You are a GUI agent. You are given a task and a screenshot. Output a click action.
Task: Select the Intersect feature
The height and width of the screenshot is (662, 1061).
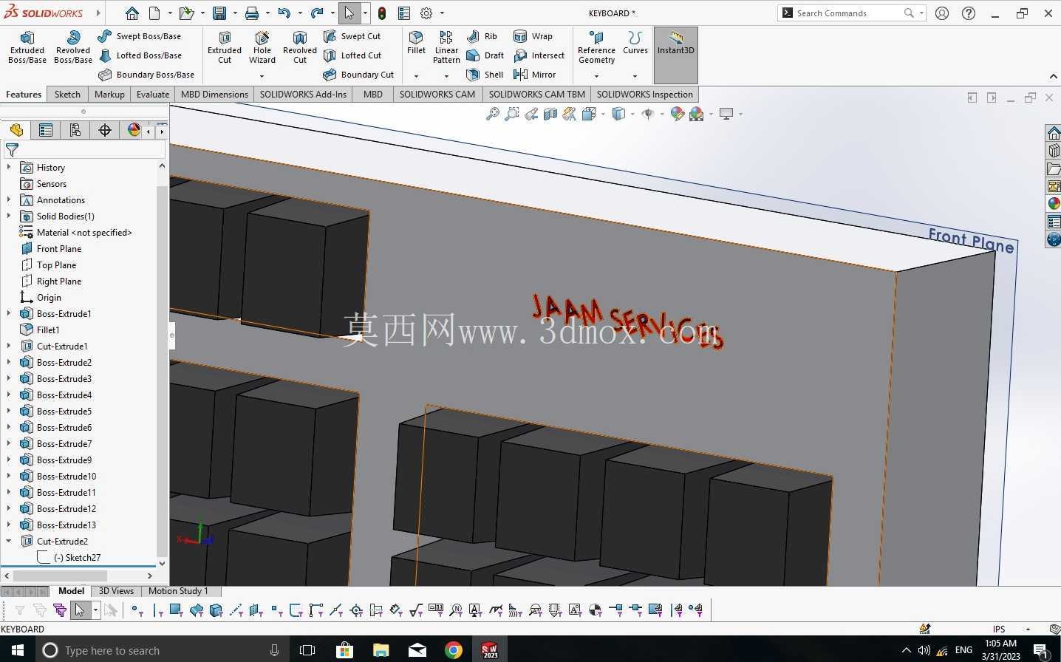539,55
